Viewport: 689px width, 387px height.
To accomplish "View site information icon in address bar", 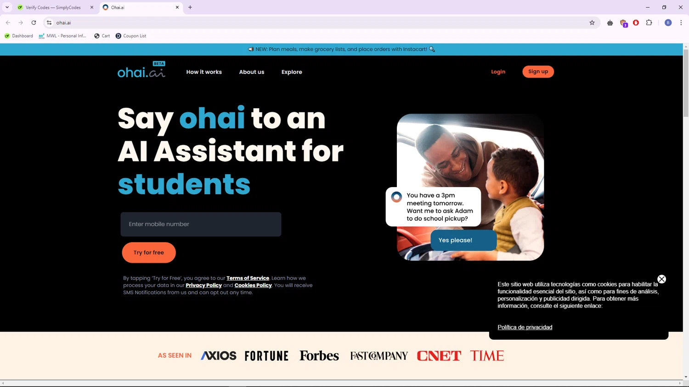I will coord(49,22).
